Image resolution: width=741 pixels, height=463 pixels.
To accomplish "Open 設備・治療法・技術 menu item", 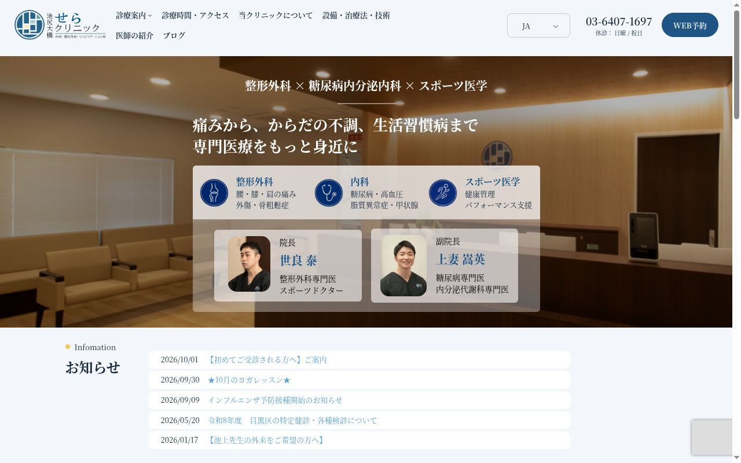I will [356, 16].
